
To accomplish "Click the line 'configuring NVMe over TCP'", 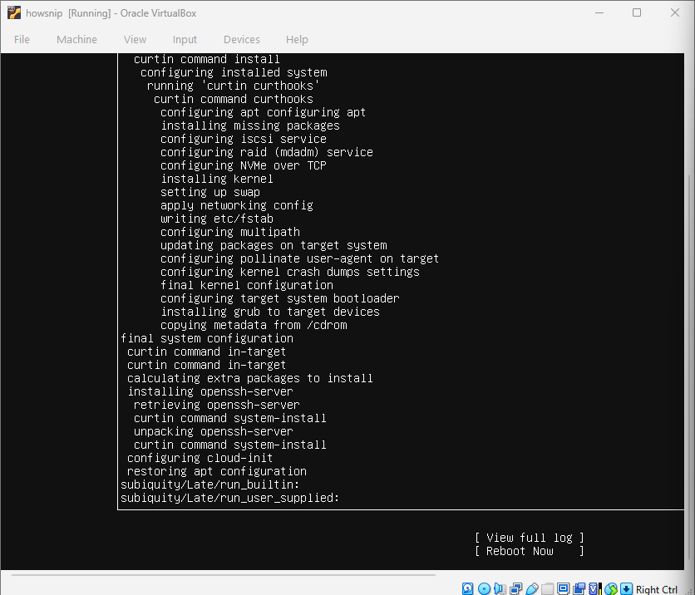I will click(244, 165).
